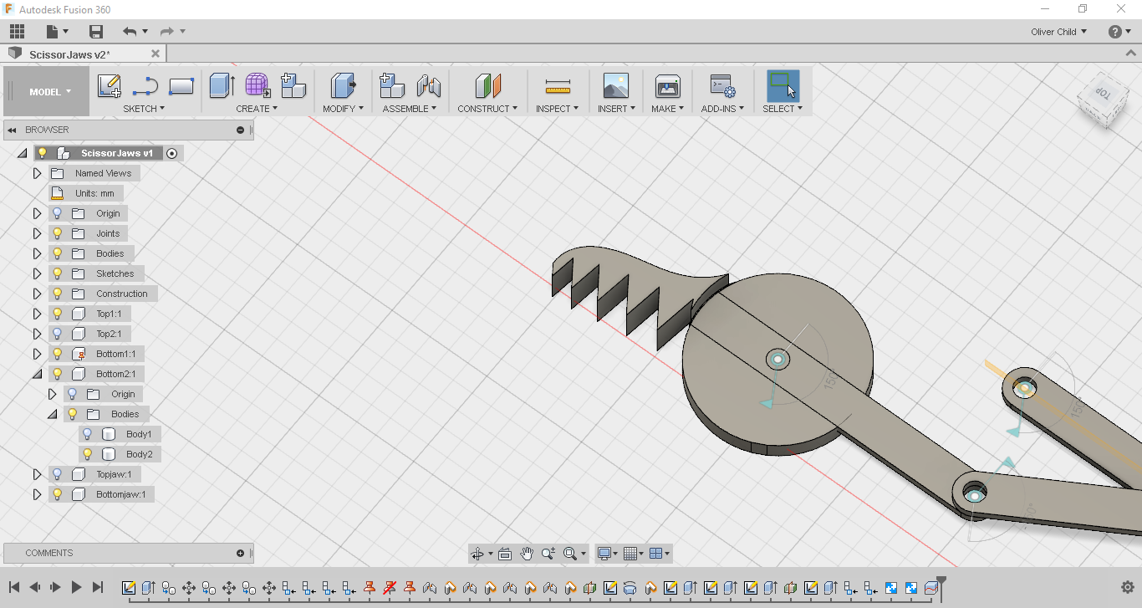
Task: Click the Extrude tool icon
Action: click(222, 86)
